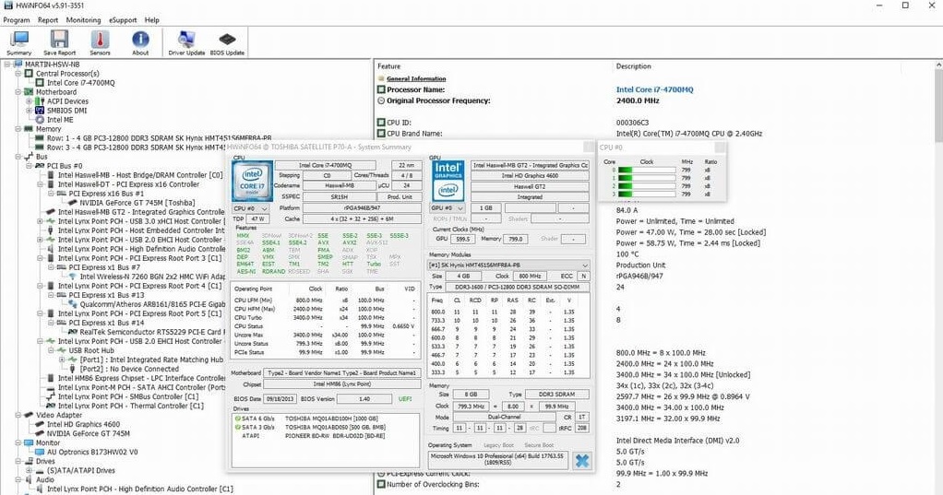Select Thermal Controller tree entry
This screenshot has width=943, height=495.
click(x=130, y=406)
